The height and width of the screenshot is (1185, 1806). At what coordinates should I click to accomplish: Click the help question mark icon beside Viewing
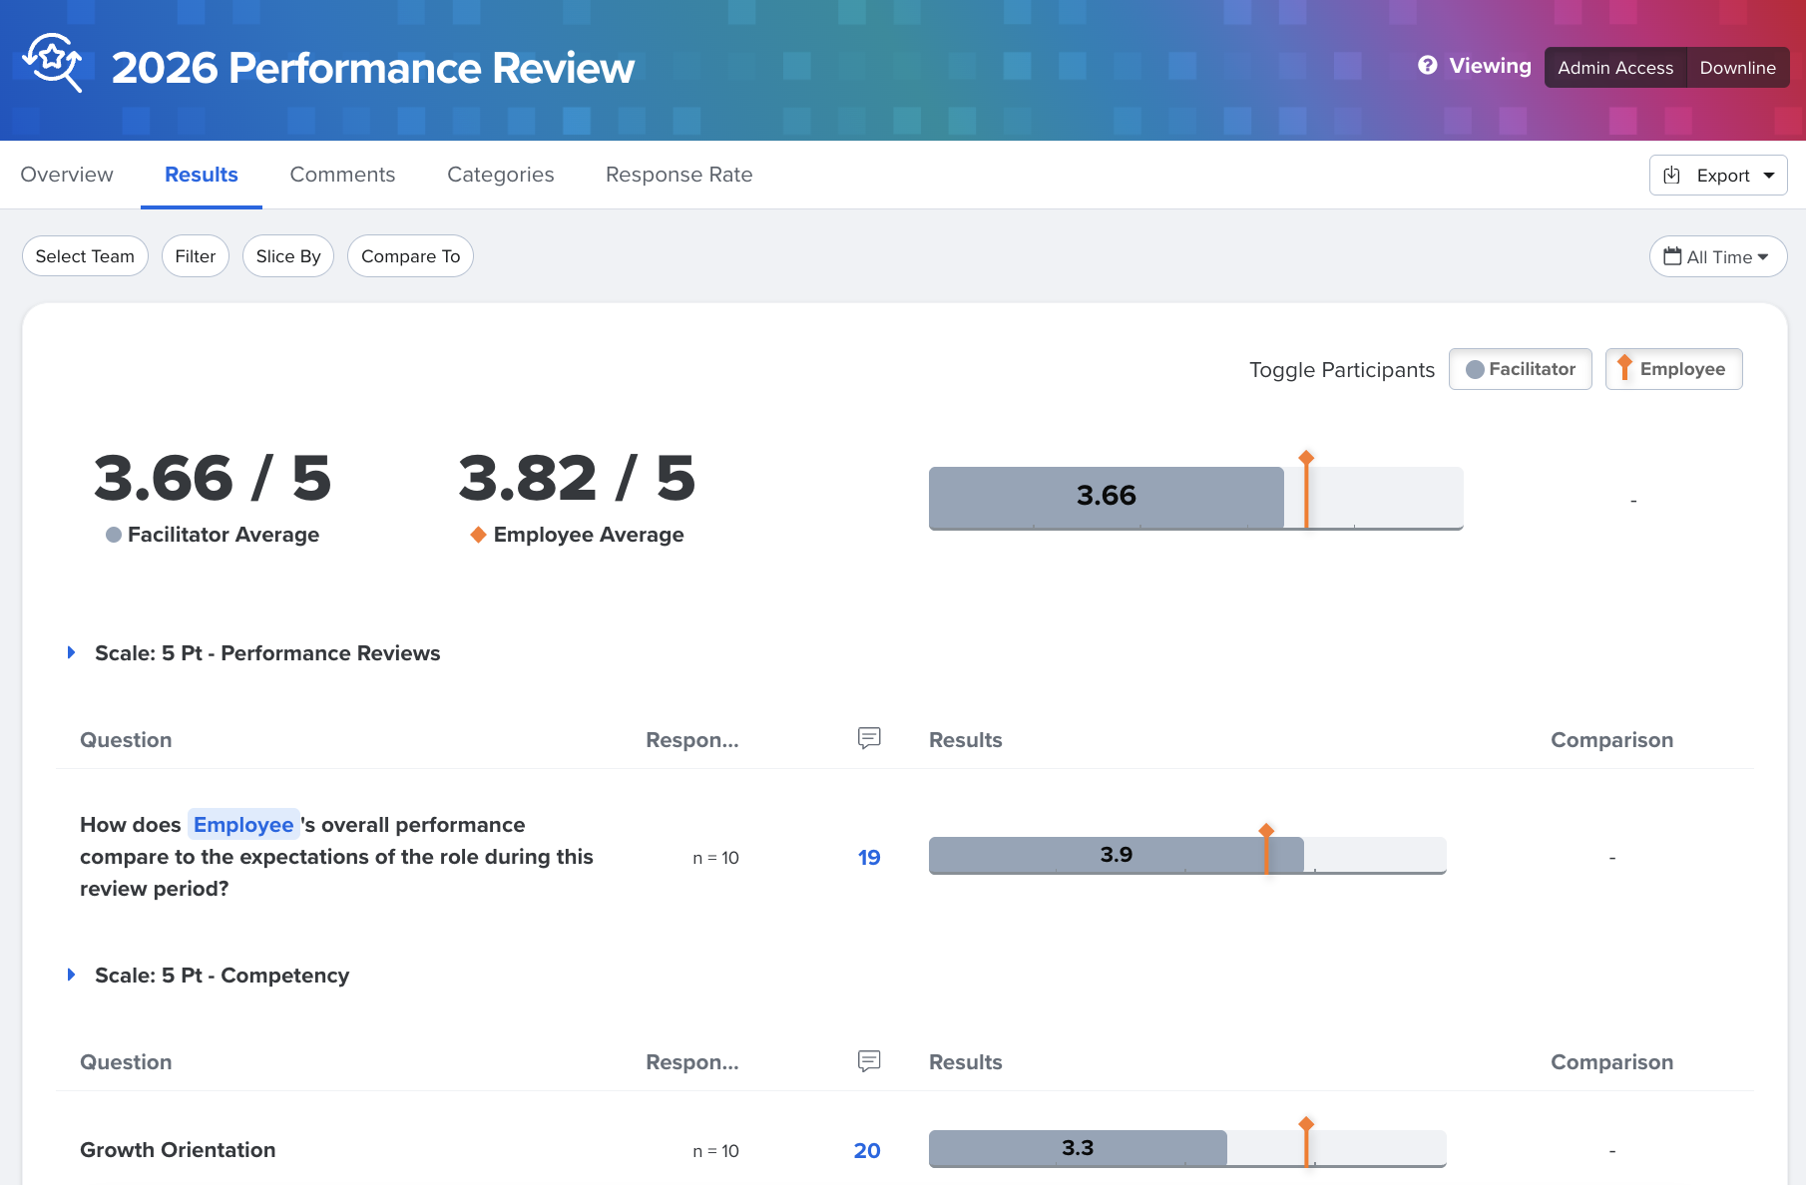pos(1428,66)
